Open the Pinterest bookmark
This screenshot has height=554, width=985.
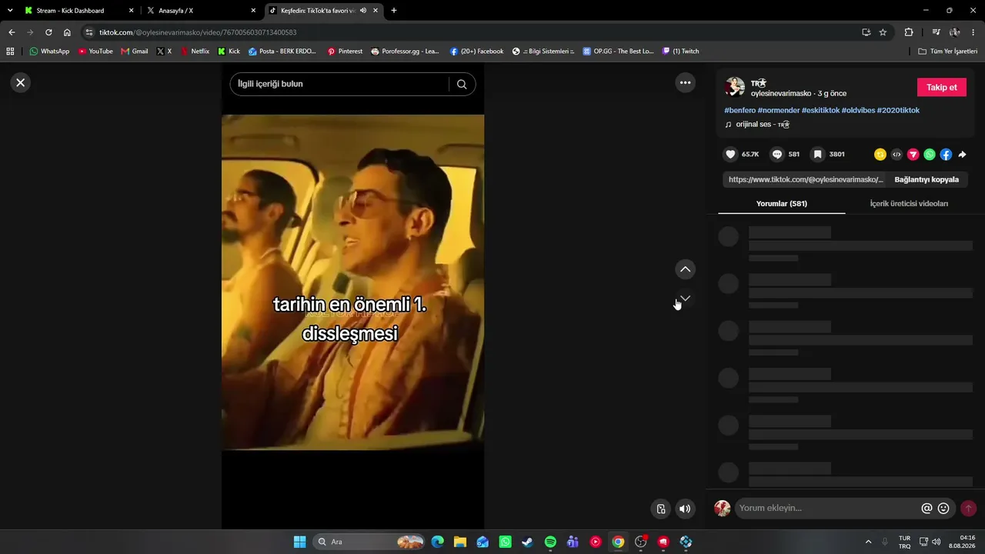345,52
